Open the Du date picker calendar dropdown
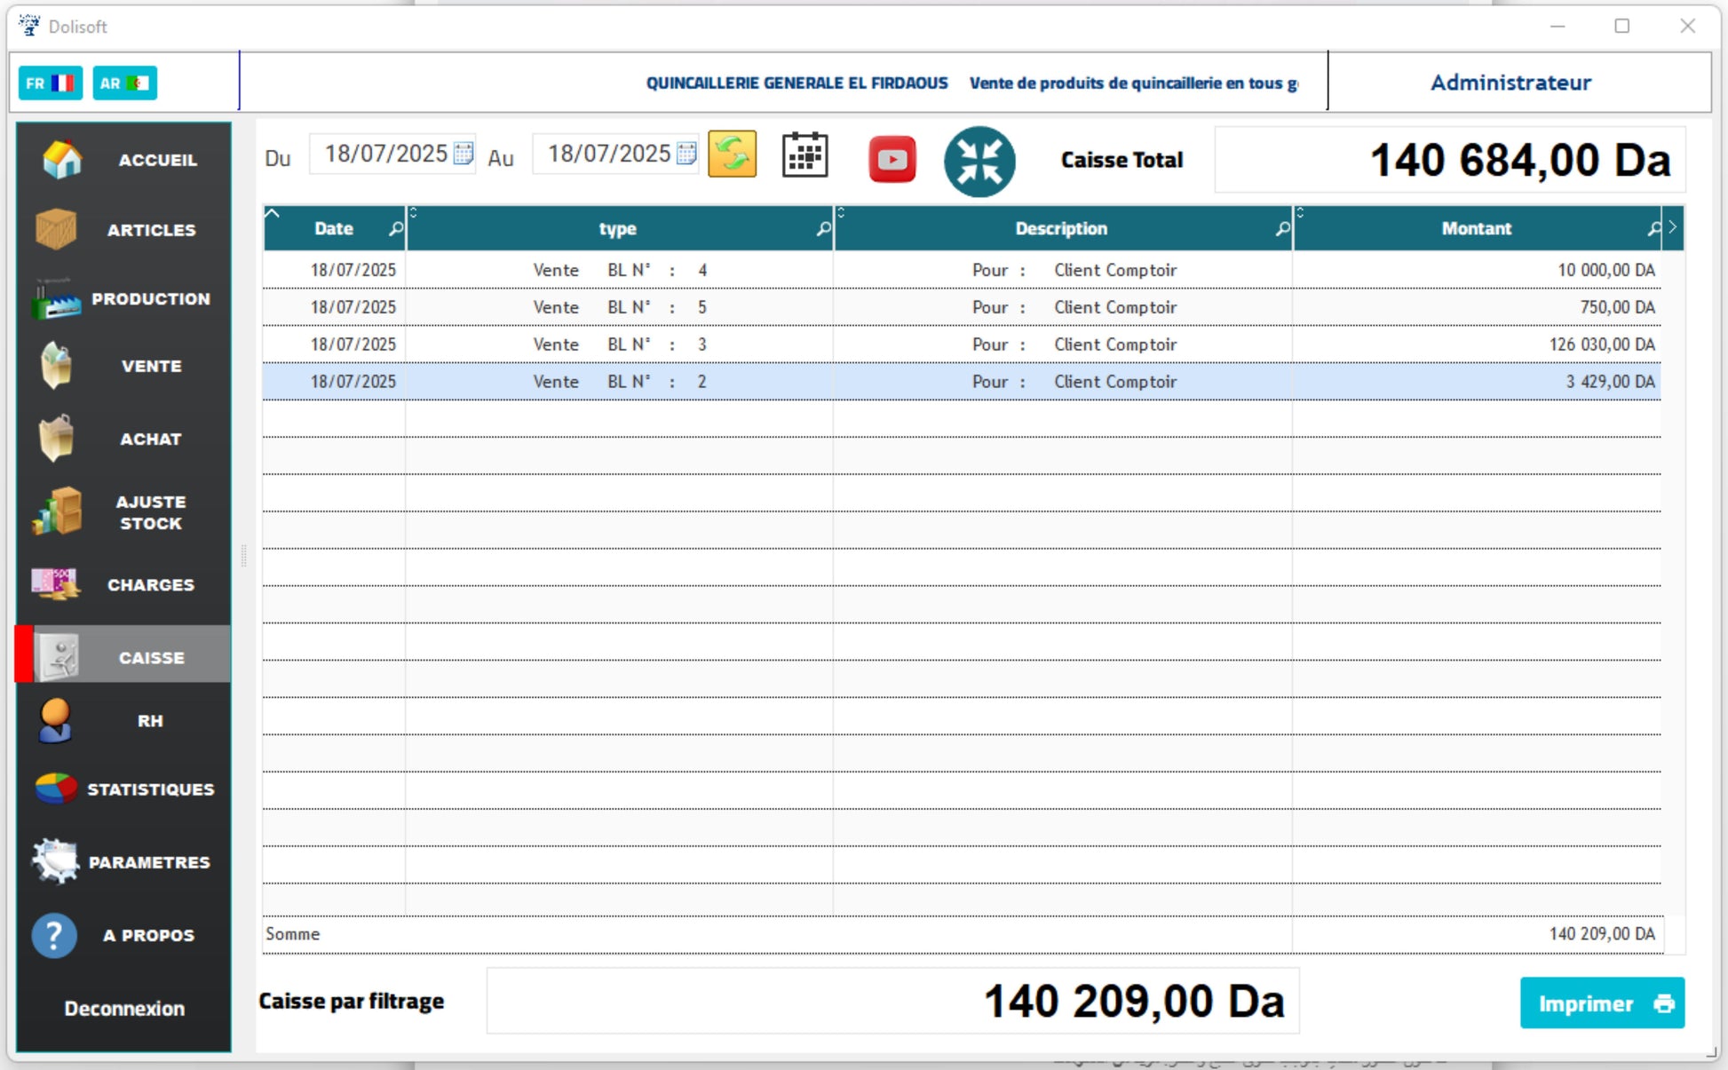Image resolution: width=1728 pixels, height=1070 pixels. (x=464, y=154)
